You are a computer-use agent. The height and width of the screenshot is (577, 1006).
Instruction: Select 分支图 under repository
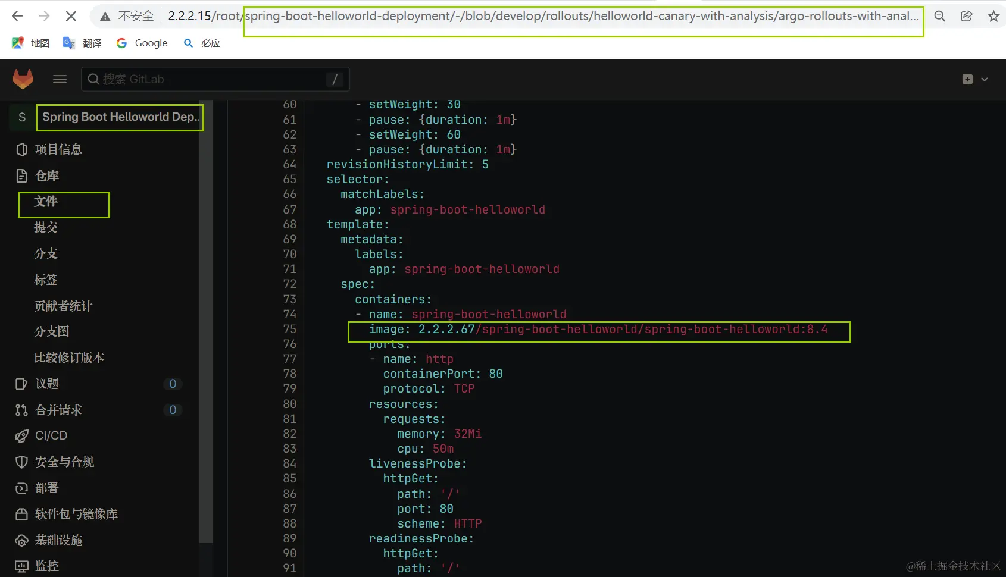click(x=52, y=331)
